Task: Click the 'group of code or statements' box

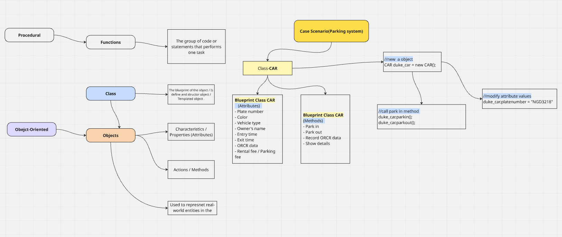Action: 196,47
